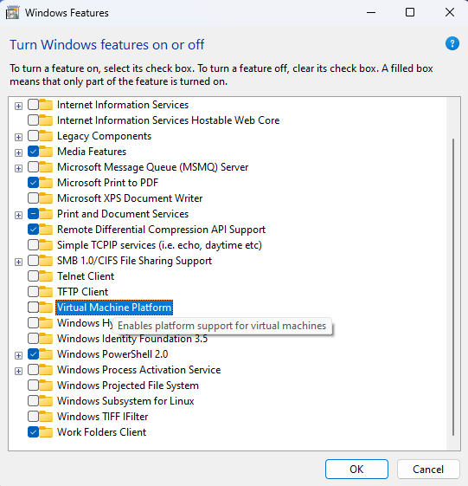Click the blue help question mark icon
This screenshot has width=468, height=486.
coord(452,43)
